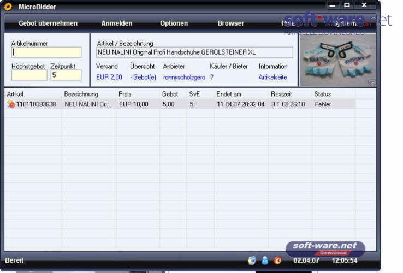Sort by the SvE column header
This screenshot has width=403, height=273.
[x=200, y=94]
